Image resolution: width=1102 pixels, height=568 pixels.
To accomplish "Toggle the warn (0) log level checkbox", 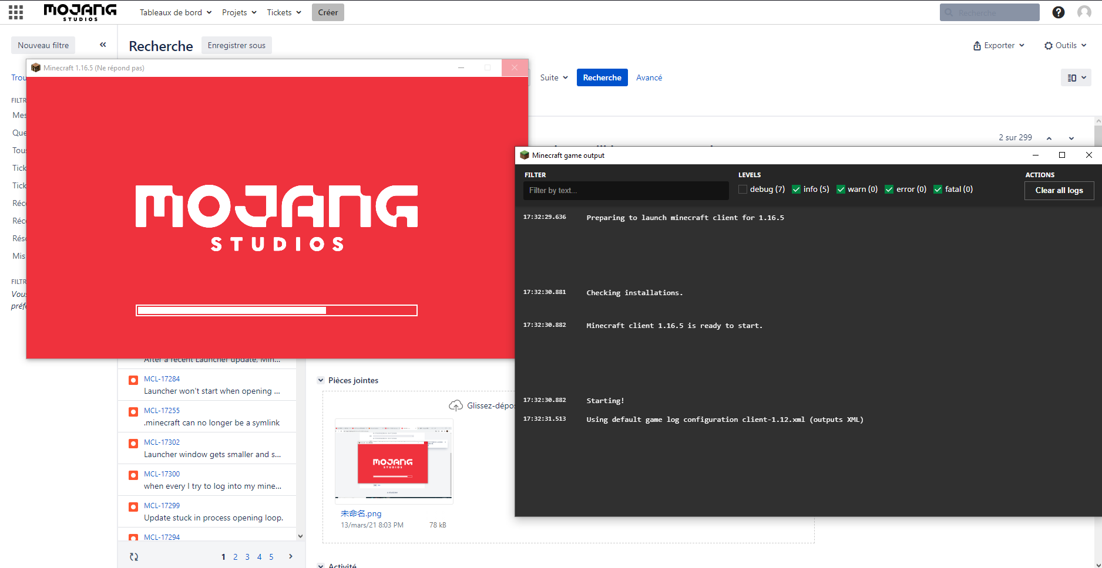I will (841, 189).
